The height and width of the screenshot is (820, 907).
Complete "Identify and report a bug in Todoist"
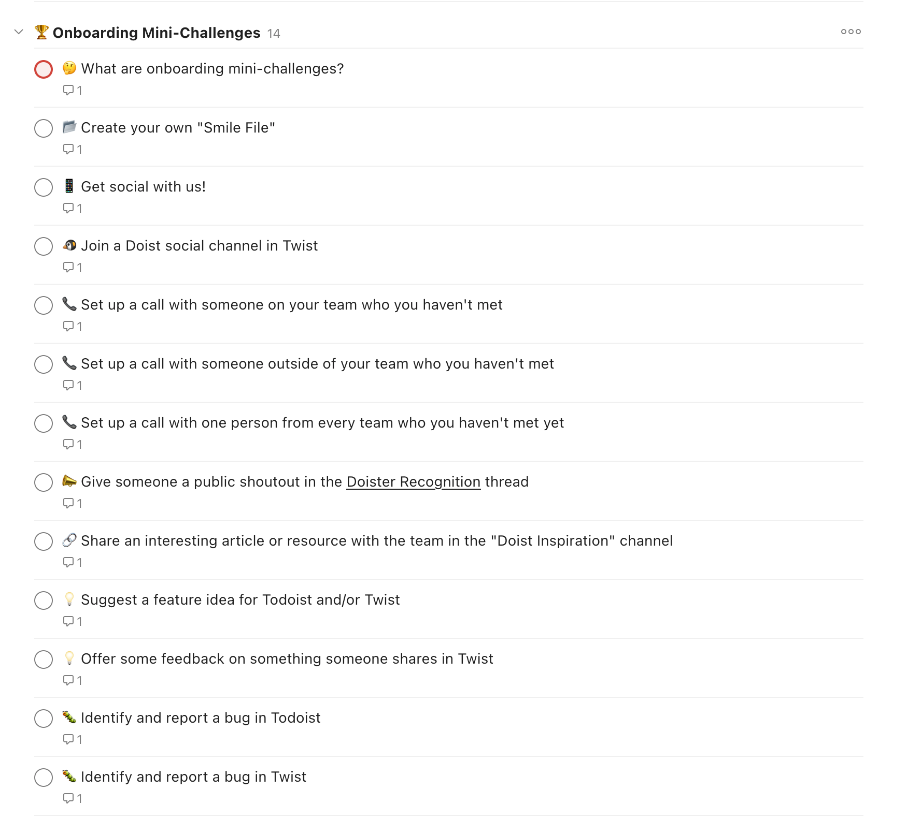tap(44, 719)
